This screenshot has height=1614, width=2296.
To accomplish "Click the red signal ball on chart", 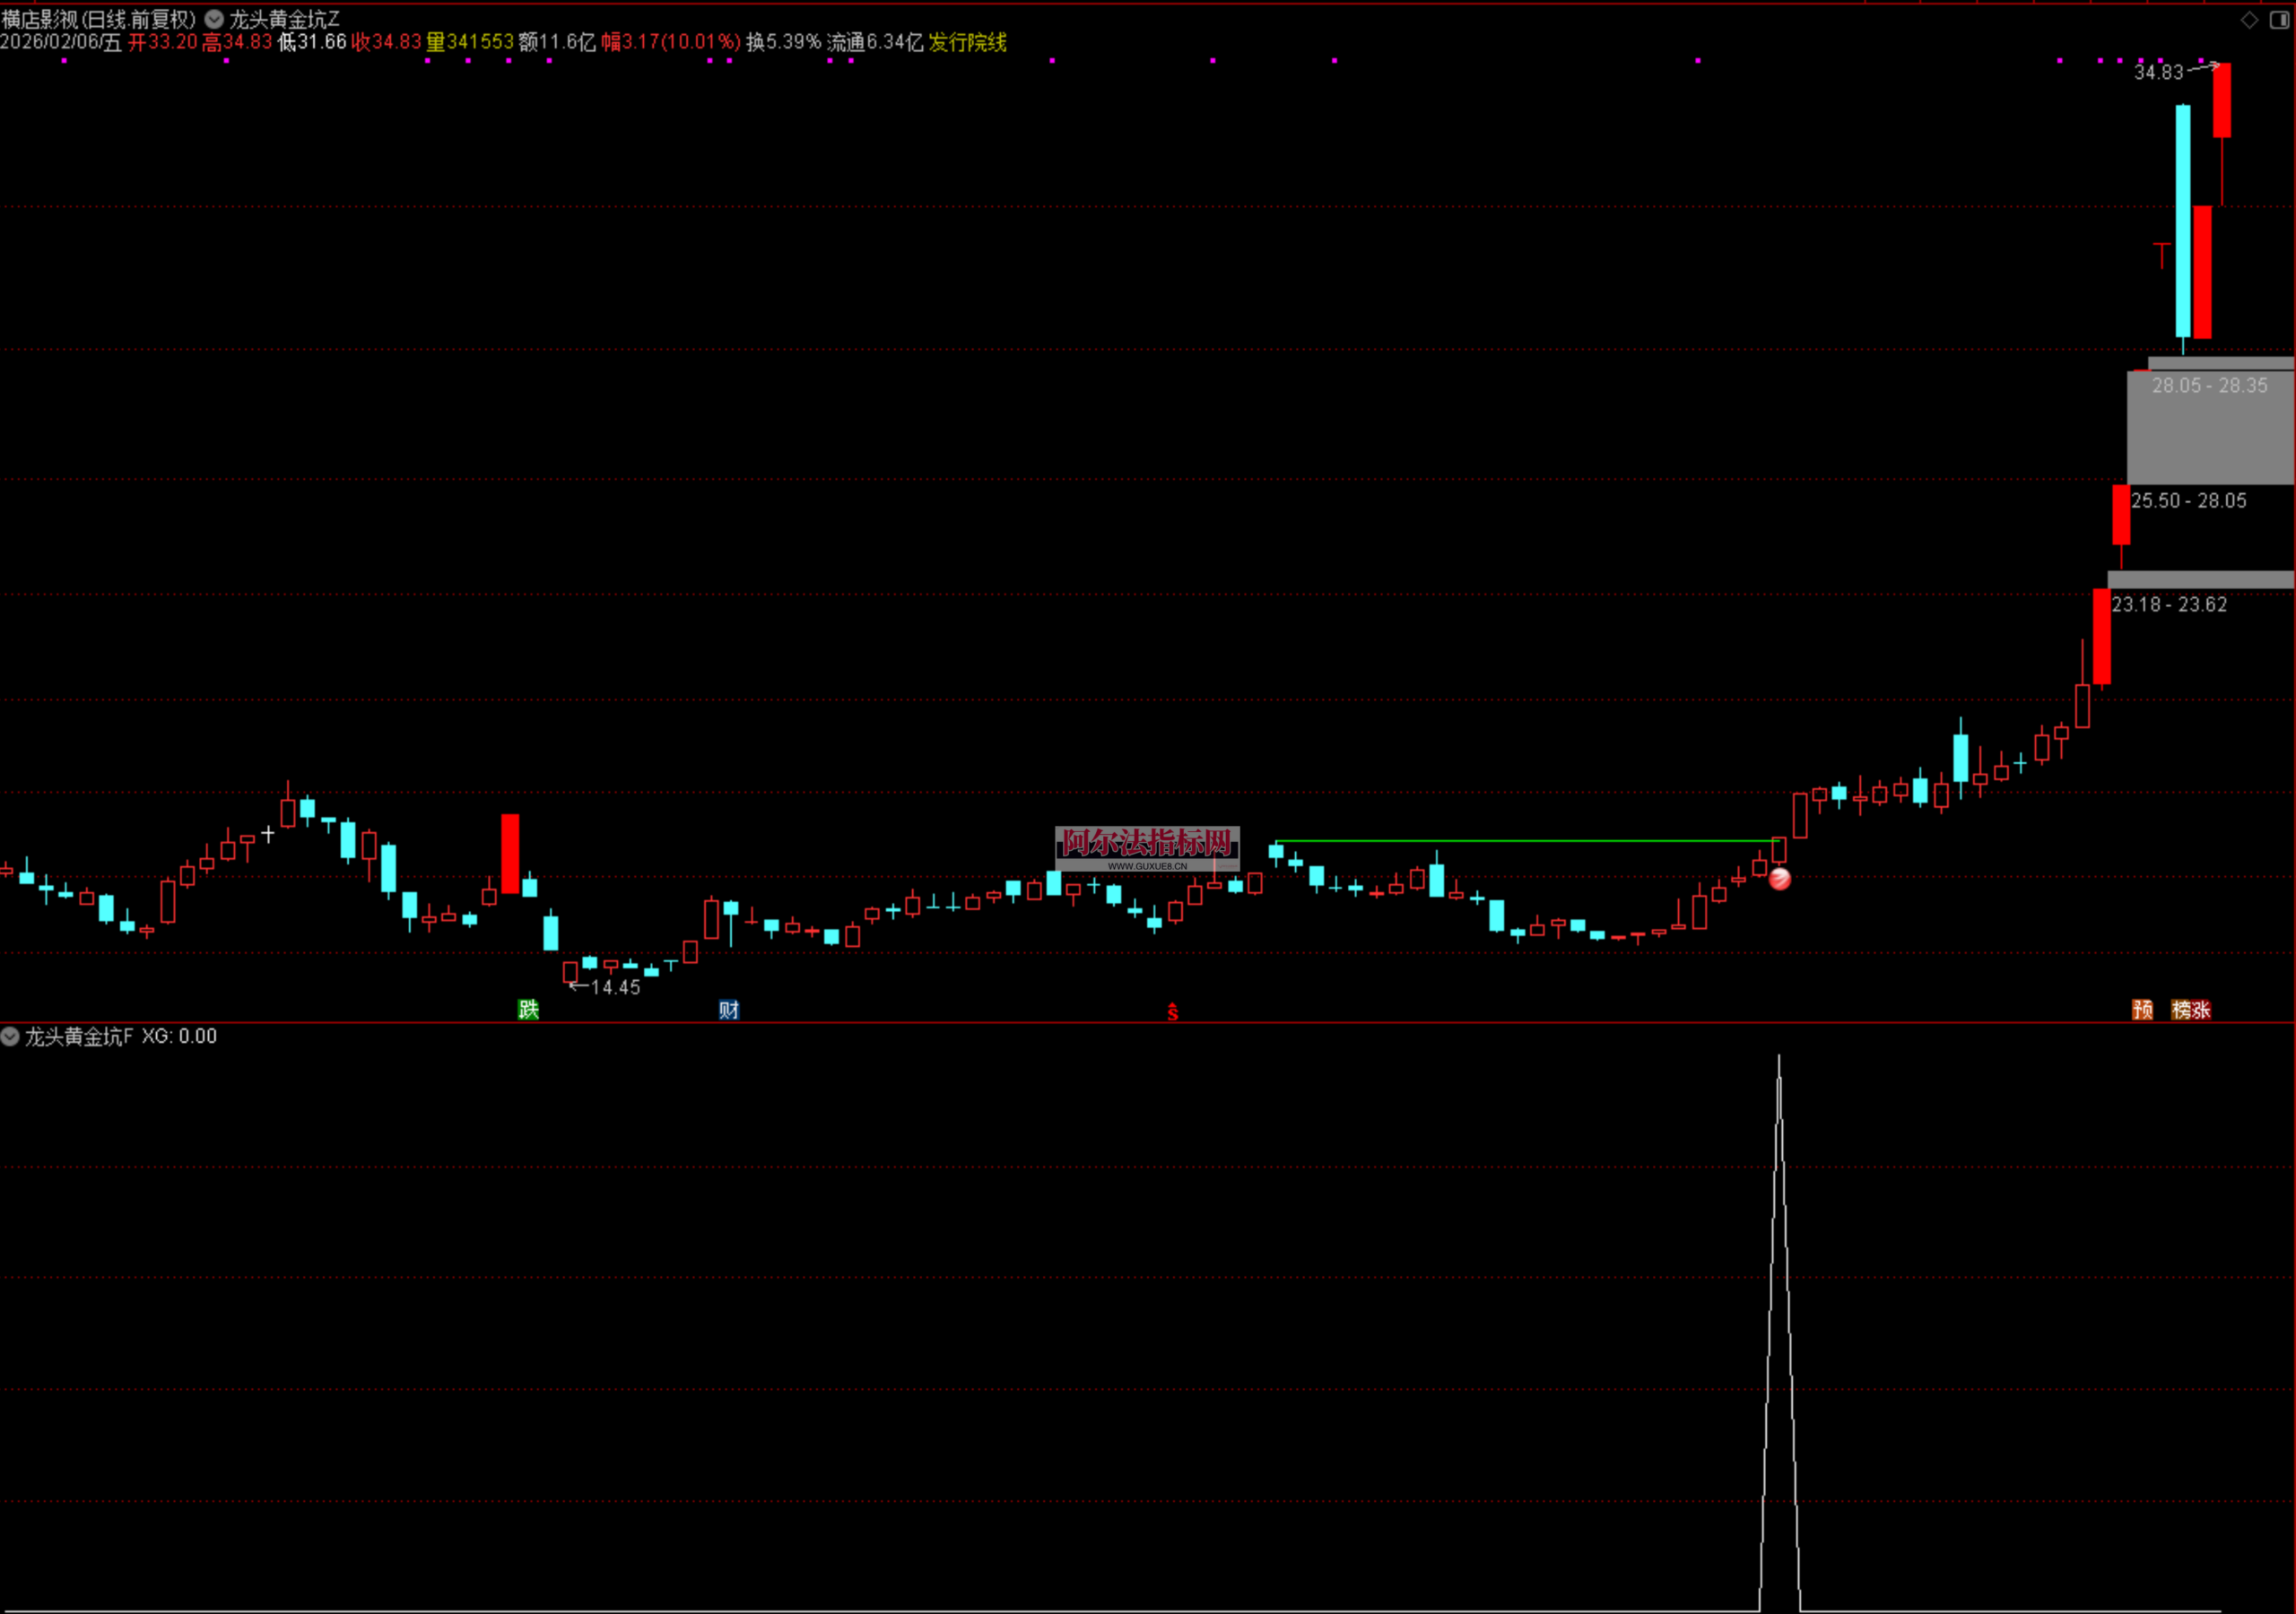I will pyautogui.click(x=1780, y=879).
